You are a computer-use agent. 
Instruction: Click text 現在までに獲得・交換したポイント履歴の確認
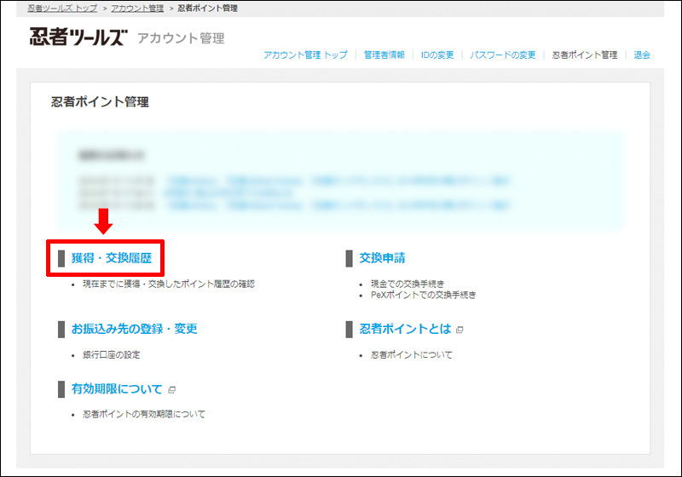169,284
